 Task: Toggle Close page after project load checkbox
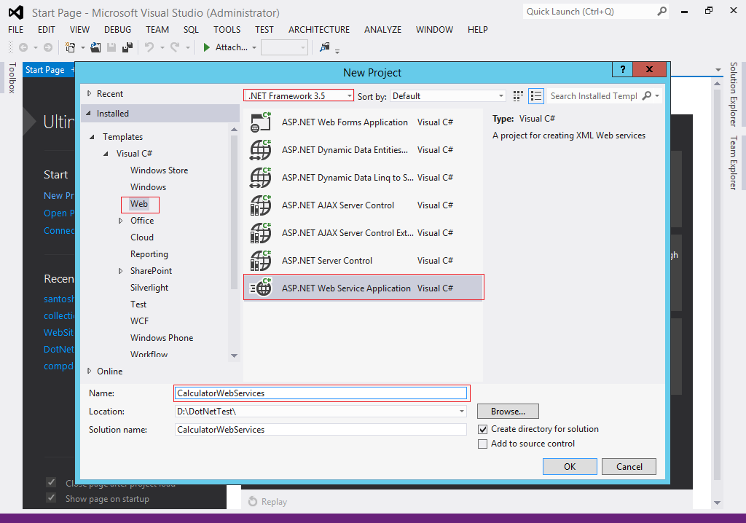[51, 482]
